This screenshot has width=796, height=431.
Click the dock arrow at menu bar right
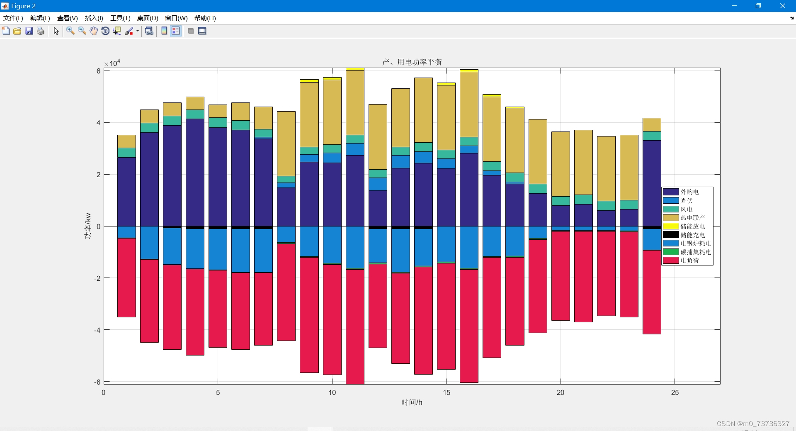point(792,18)
